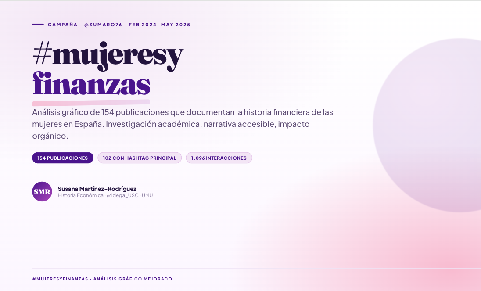Click the '#mujeresy' headline text

[x=108, y=56]
